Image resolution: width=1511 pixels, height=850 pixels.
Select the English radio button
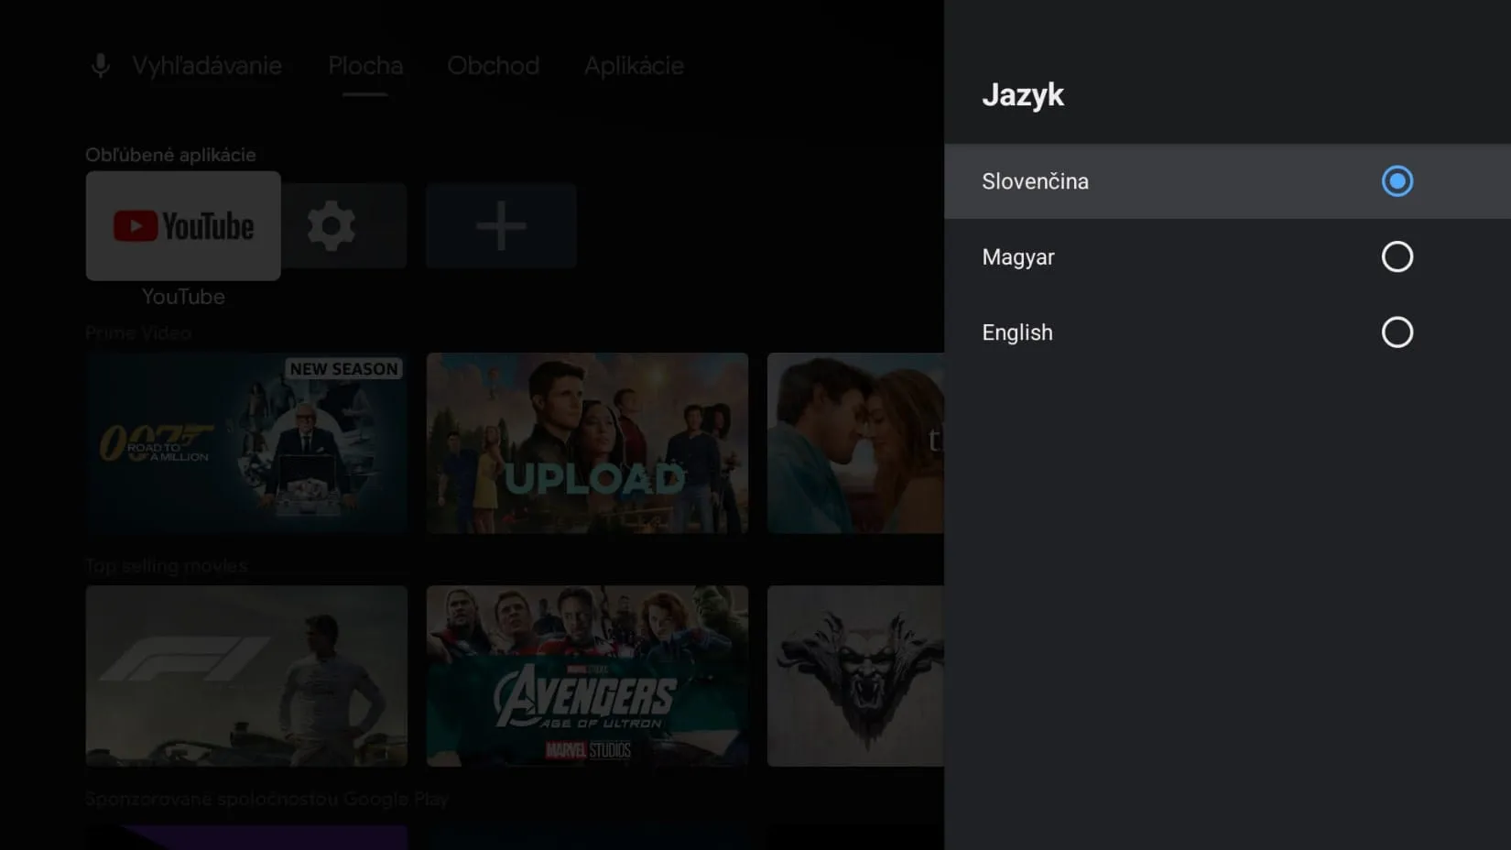point(1397,332)
